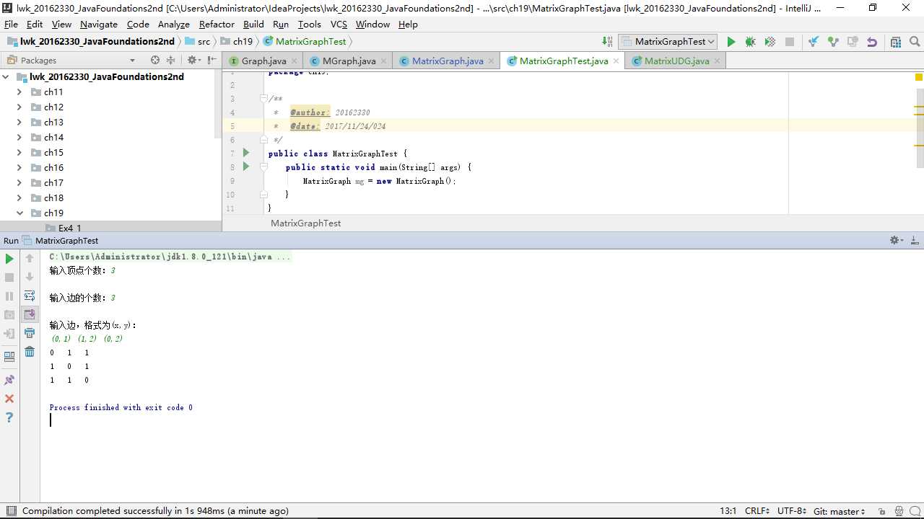Hide the Packages tool window
924x519 pixels.
point(212,61)
